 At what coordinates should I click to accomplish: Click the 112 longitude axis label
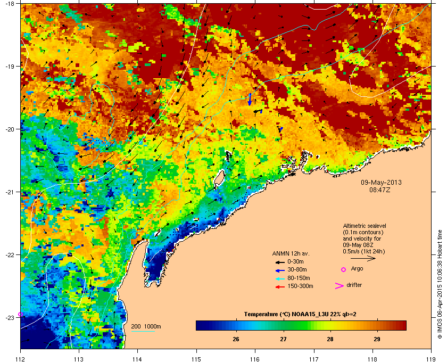pyautogui.click(x=21, y=359)
